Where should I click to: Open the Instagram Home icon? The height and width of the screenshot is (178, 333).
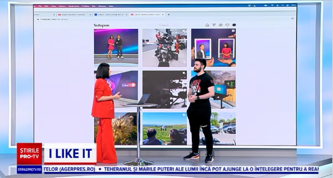[x=207, y=25]
